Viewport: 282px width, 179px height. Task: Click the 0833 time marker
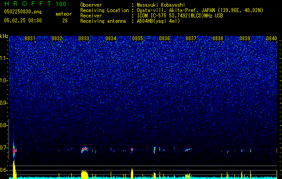[x=84, y=38]
